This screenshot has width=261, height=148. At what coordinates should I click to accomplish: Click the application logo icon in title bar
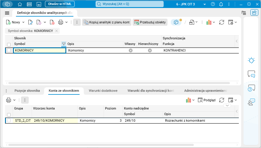pyautogui.click(x=7, y=4)
